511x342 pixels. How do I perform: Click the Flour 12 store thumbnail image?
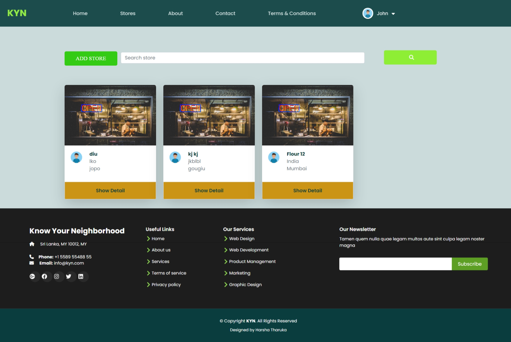307,115
